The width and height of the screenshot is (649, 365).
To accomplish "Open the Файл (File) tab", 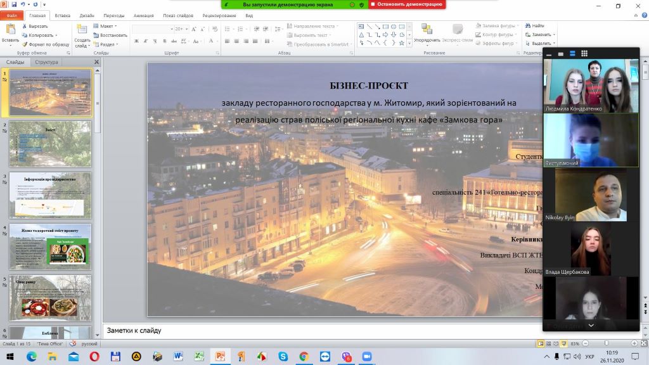I will (x=11, y=16).
